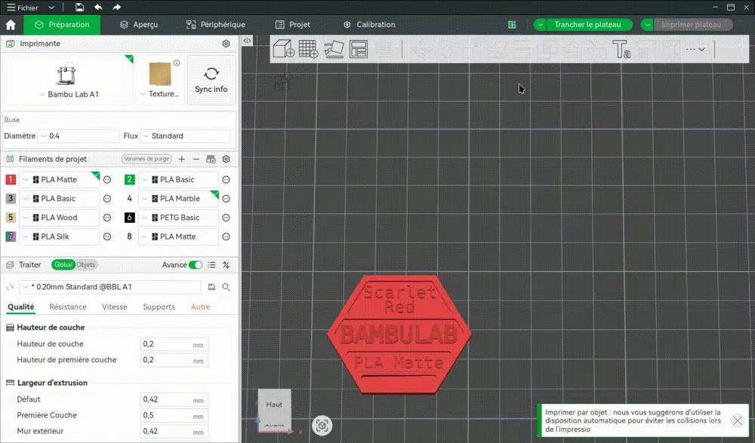Open the Calibration tab
Screen dimensions: 755x443
click(369, 25)
